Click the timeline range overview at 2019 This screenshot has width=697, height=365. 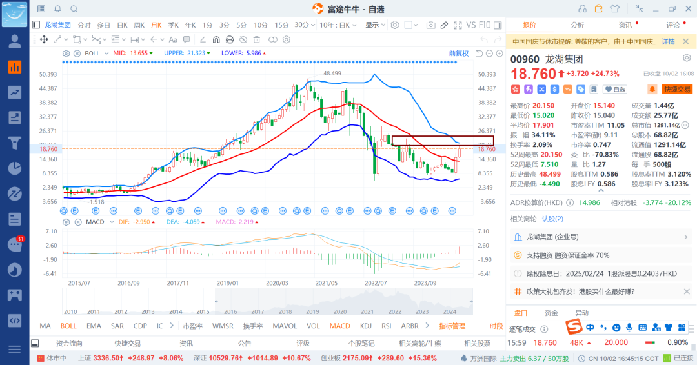point(312,311)
